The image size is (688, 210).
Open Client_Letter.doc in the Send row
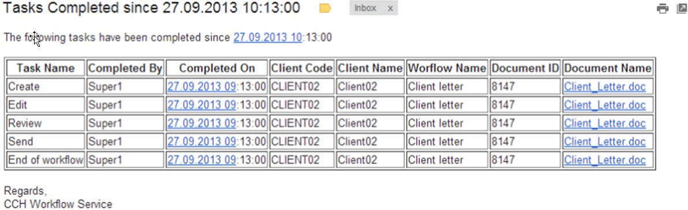pos(605,142)
